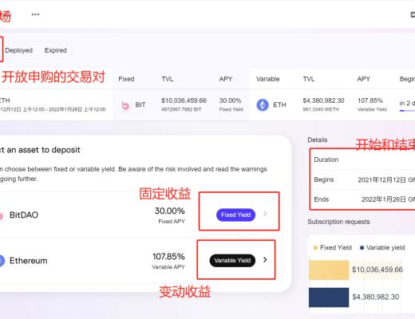The height and width of the screenshot is (319, 415).
Task: Click the BIT token icon in table row
Action: click(x=125, y=105)
